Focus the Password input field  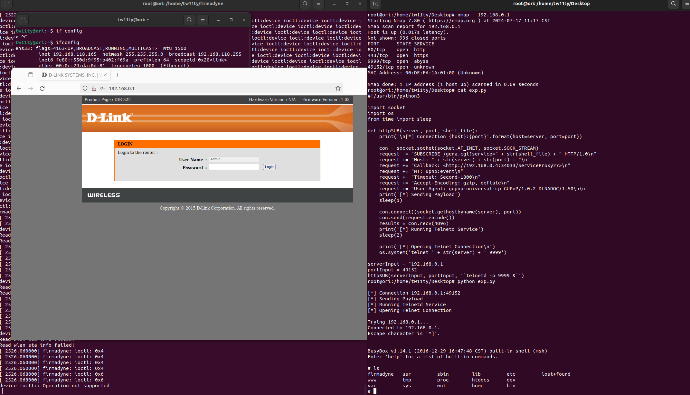(234, 167)
